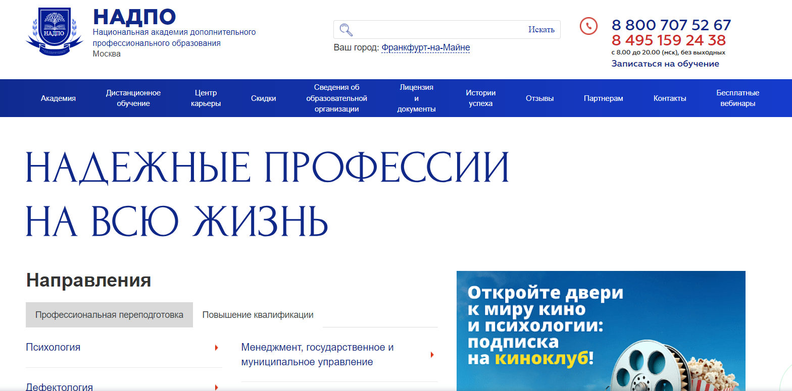Open Лицензия и документы

[x=416, y=98]
